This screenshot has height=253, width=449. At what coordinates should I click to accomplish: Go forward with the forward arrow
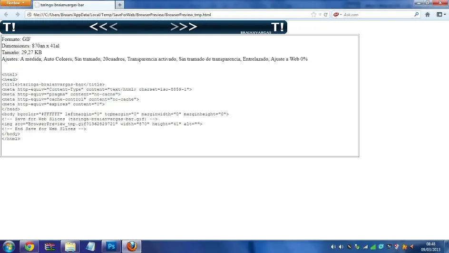click(18, 15)
